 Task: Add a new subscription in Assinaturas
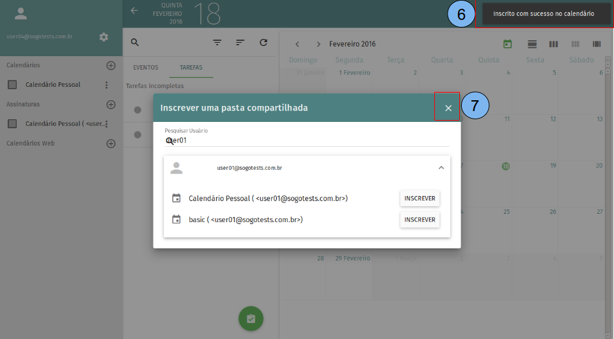tap(111, 104)
